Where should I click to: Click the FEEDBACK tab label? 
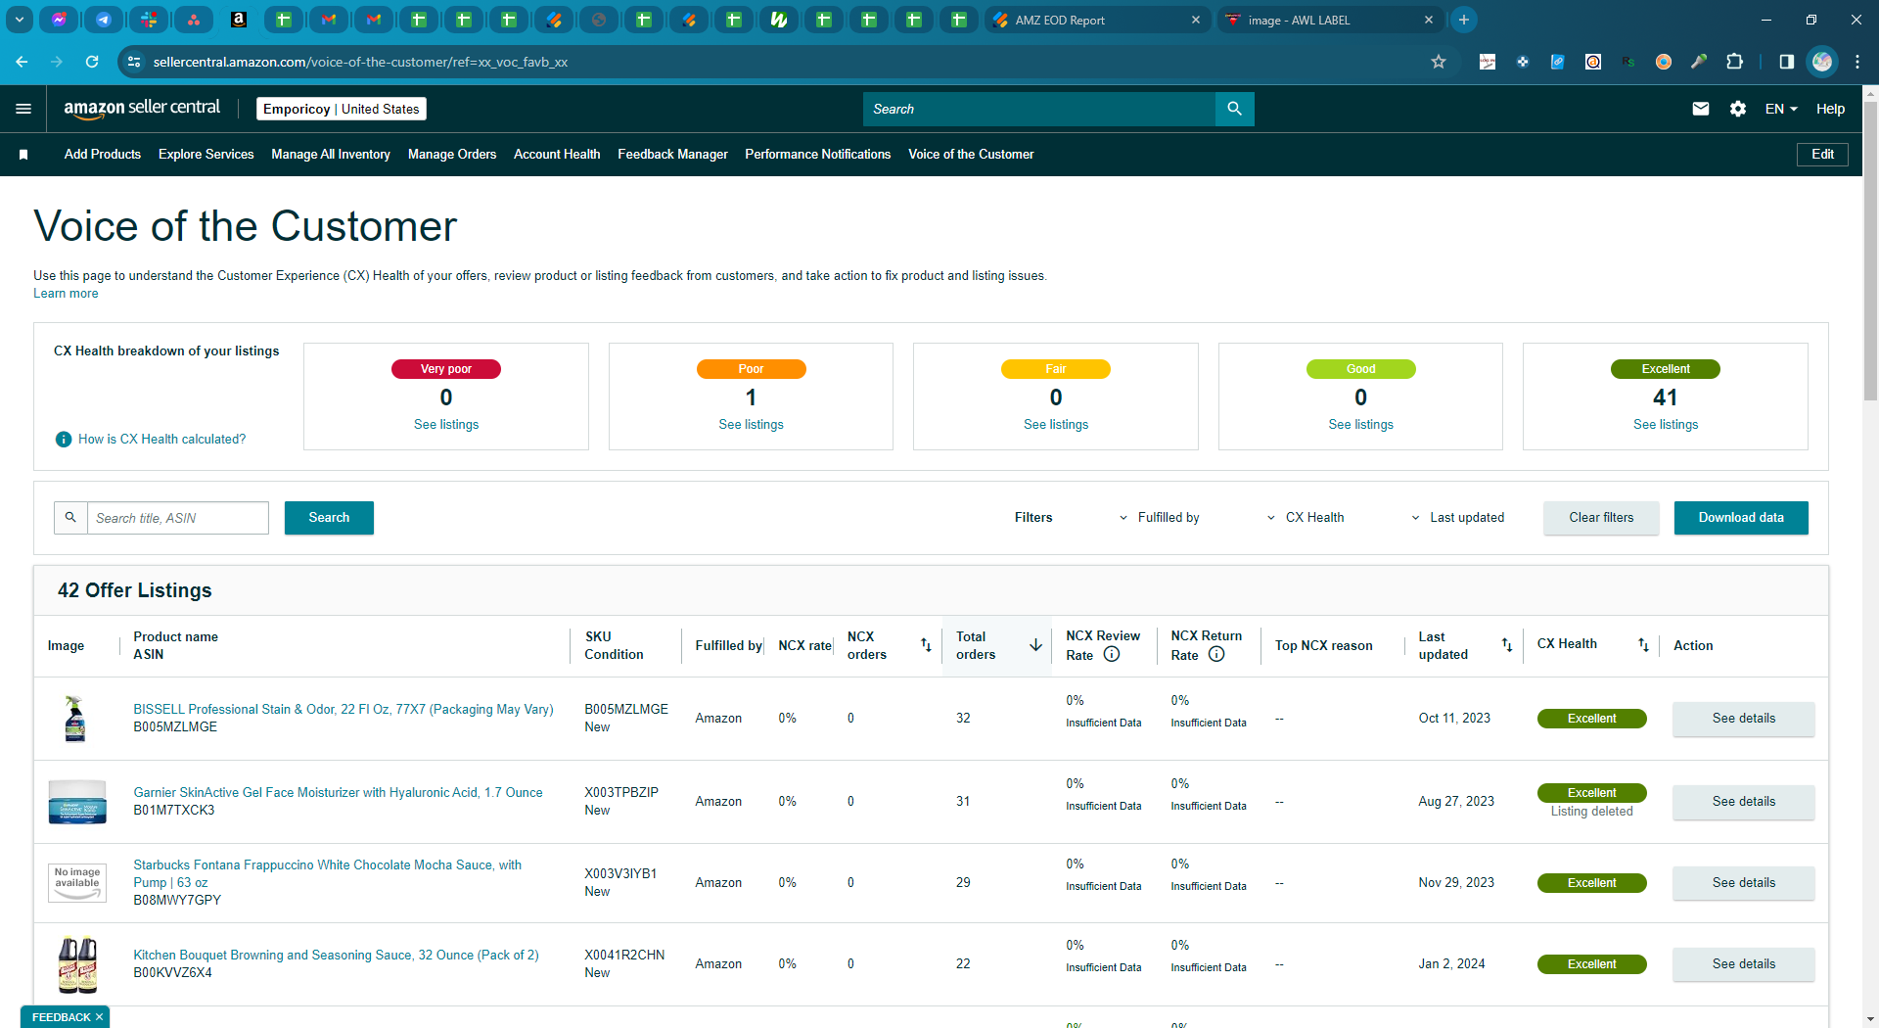[61, 1017]
